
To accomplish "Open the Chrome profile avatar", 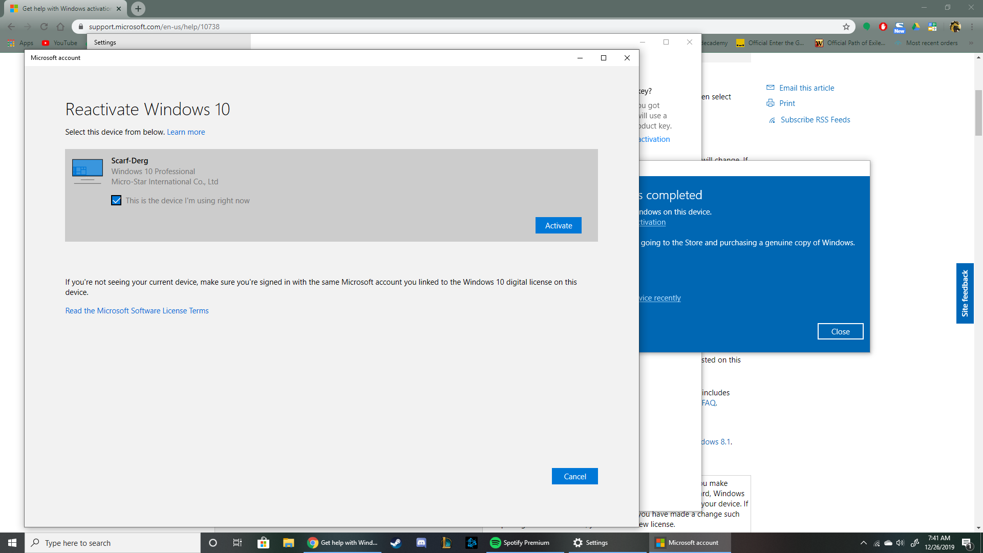I will (x=955, y=27).
